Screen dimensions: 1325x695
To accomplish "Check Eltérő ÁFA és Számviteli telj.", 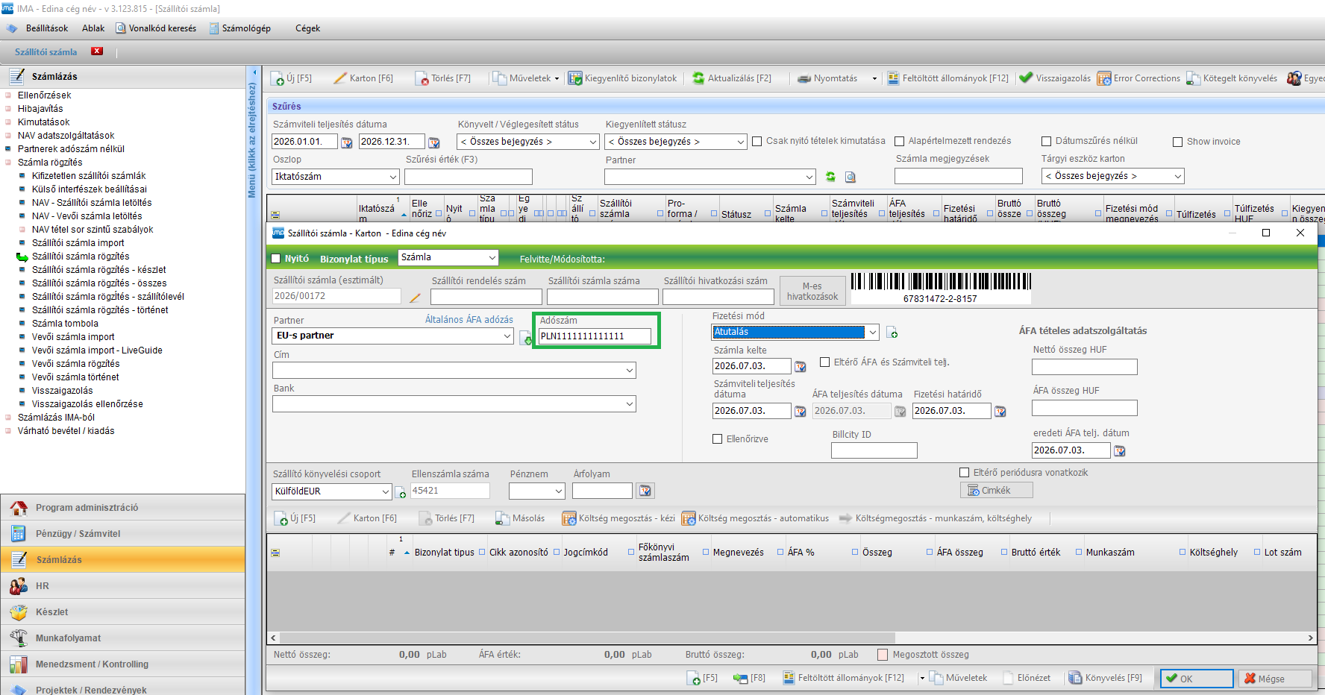I will point(824,362).
